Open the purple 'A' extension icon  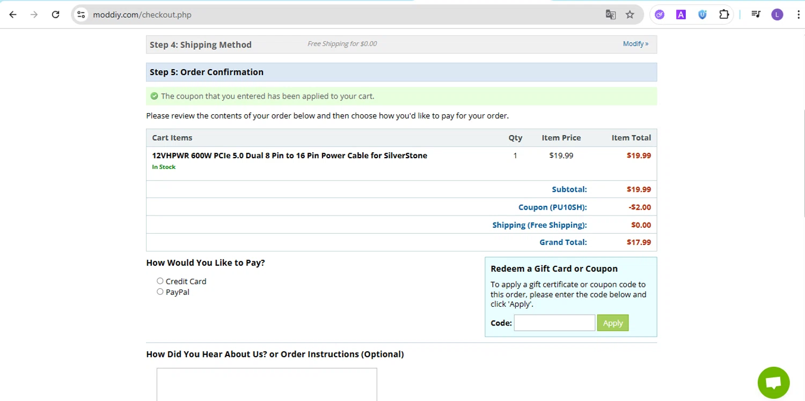pos(681,14)
